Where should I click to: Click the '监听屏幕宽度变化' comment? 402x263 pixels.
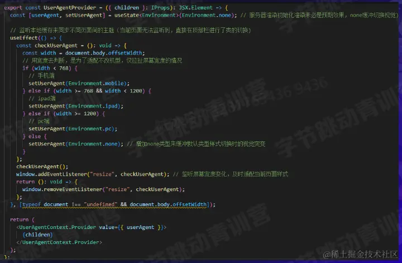(x=230, y=174)
